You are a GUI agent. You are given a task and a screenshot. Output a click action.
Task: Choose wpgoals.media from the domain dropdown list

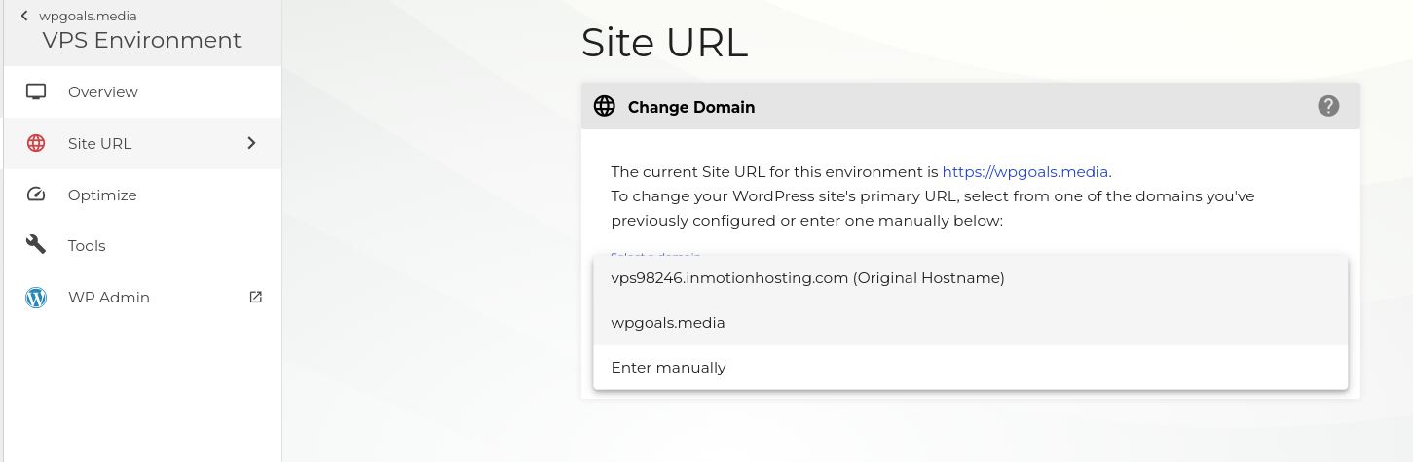pos(668,323)
